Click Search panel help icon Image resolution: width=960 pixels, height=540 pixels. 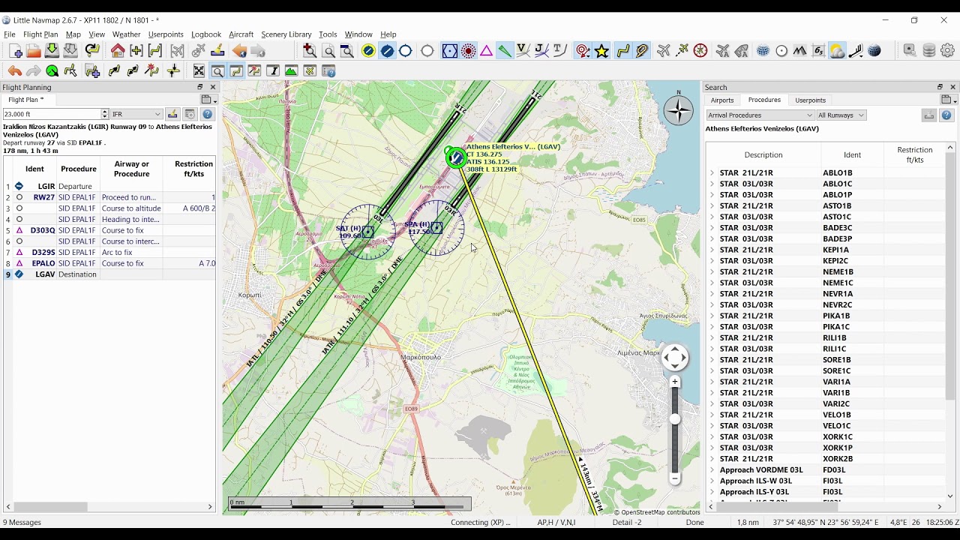[946, 115]
